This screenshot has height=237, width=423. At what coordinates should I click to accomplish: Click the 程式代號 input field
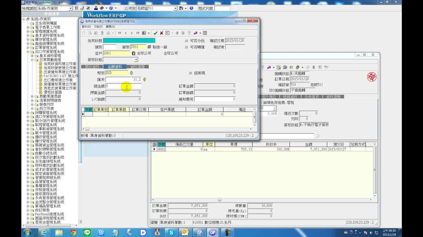222,8
